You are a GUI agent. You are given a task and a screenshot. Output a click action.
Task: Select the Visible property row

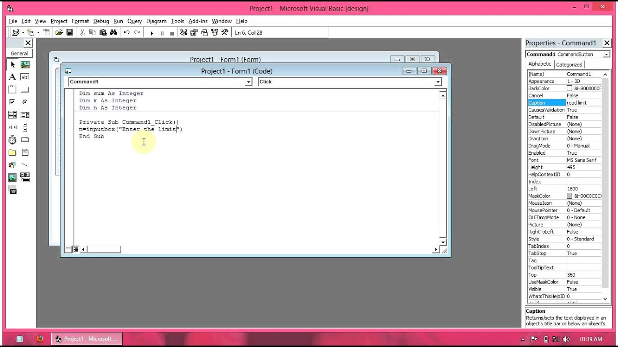click(564, 289)
